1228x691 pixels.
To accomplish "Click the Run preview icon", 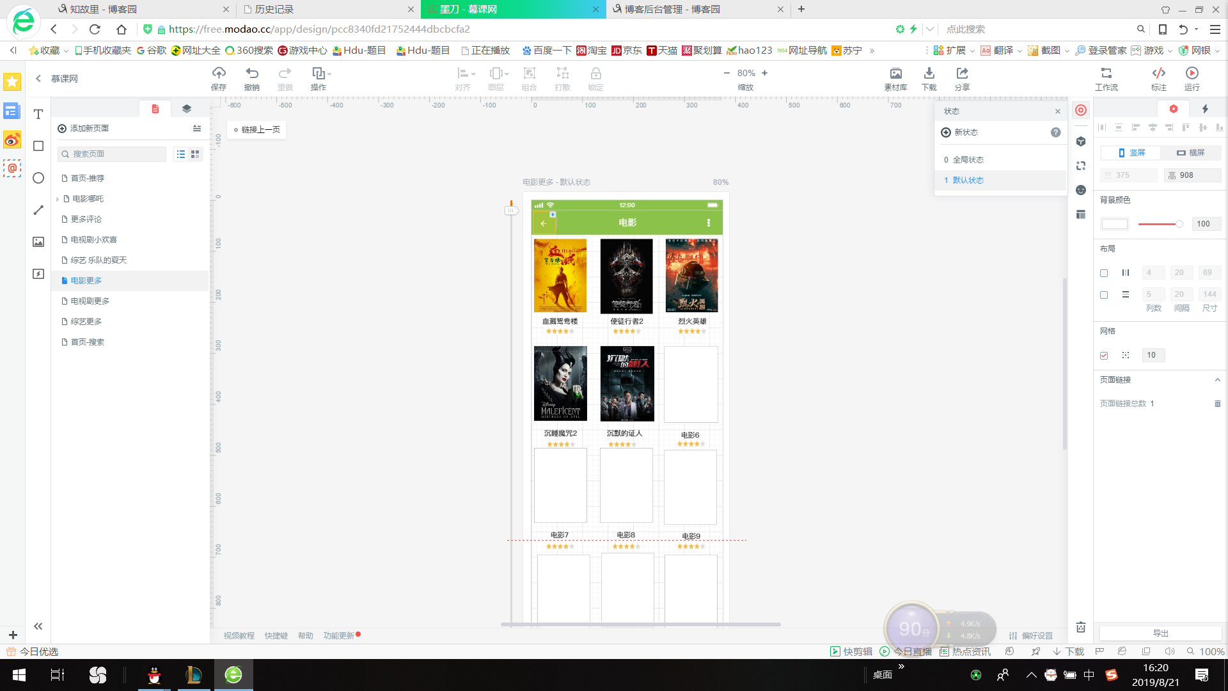I will click(x=1192, y=74).
